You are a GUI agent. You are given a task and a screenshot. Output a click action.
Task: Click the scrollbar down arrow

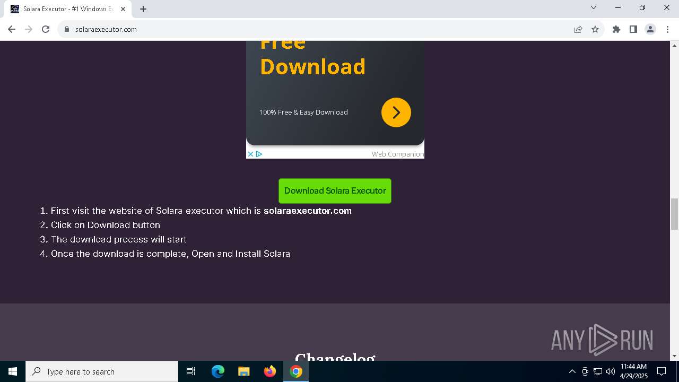674,356
